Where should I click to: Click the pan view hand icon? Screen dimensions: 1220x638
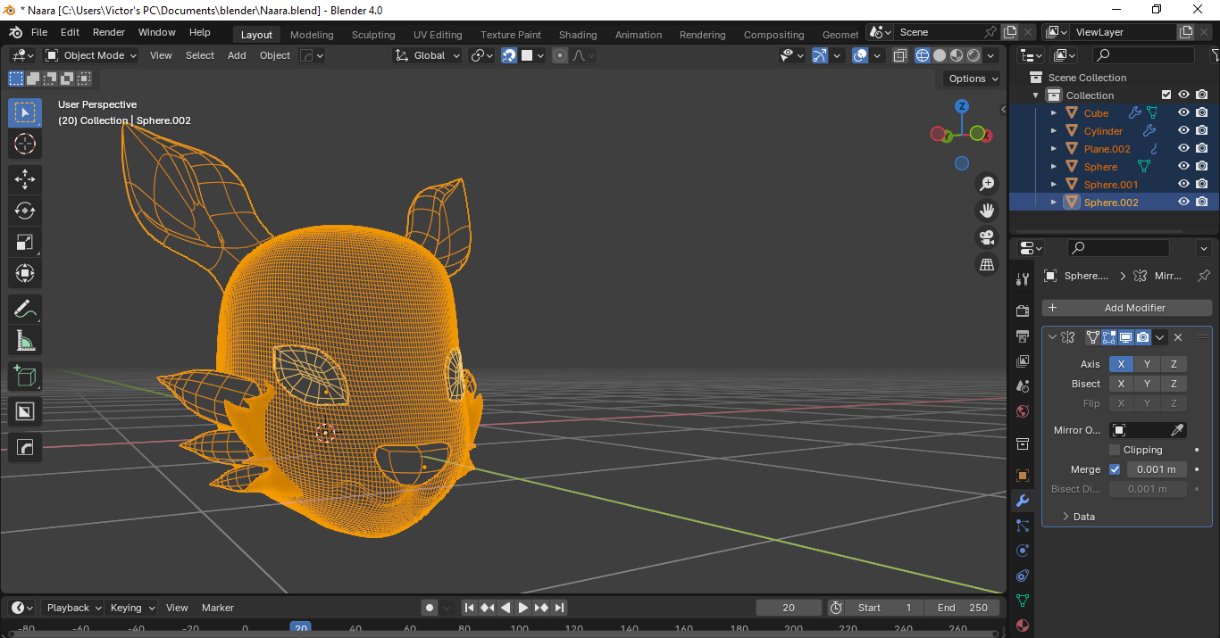tap(987, 211)
